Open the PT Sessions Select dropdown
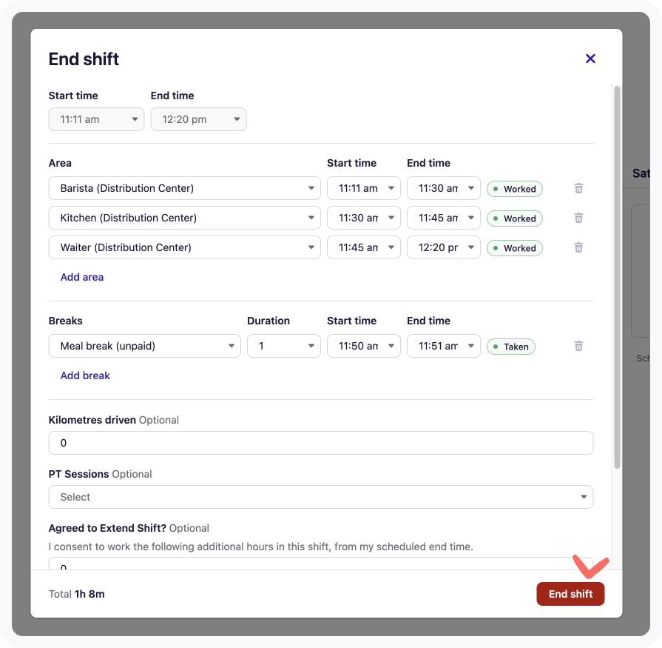 click(x=320, y=497)
